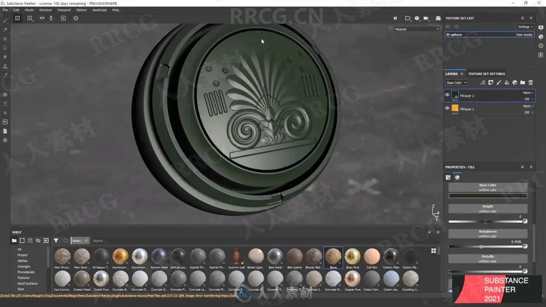546x307 pixels.
Task: Open the History clock sidebar icon
Action: click(x=541, y=46)
